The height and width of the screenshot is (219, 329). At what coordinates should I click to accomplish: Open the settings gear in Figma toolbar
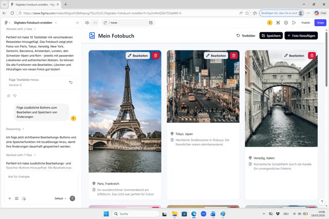(x=286, y=23)
